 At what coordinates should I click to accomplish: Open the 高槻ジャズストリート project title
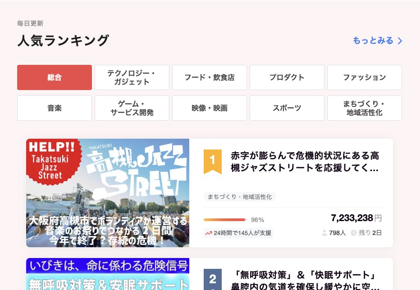[x=305, y=162]
